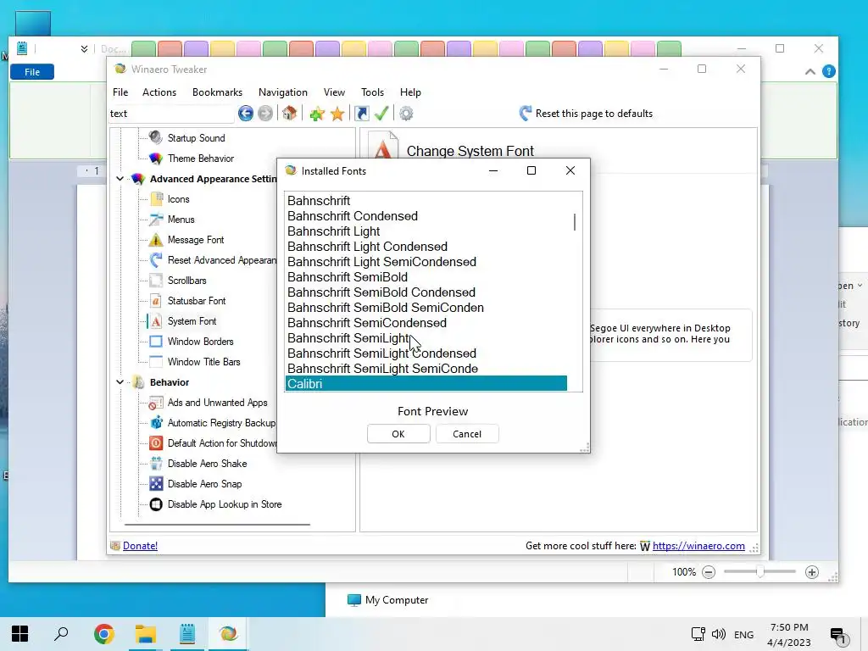Screen dimensions: 868x651
Task: Click the Scrollbars tree icon
Action: (156, 280)
